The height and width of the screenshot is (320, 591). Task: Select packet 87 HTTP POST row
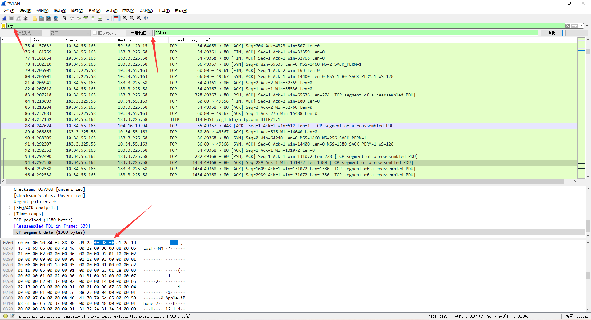tap(289, 119)
